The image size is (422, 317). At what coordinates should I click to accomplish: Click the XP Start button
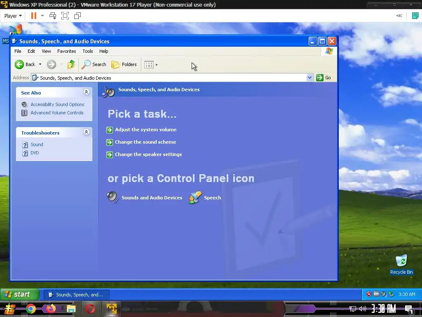tap(19, 294)
